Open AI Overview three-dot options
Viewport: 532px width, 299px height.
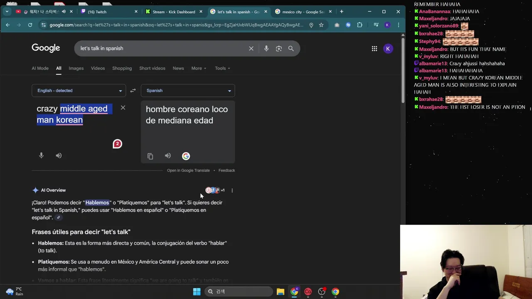tap(232, 190)
